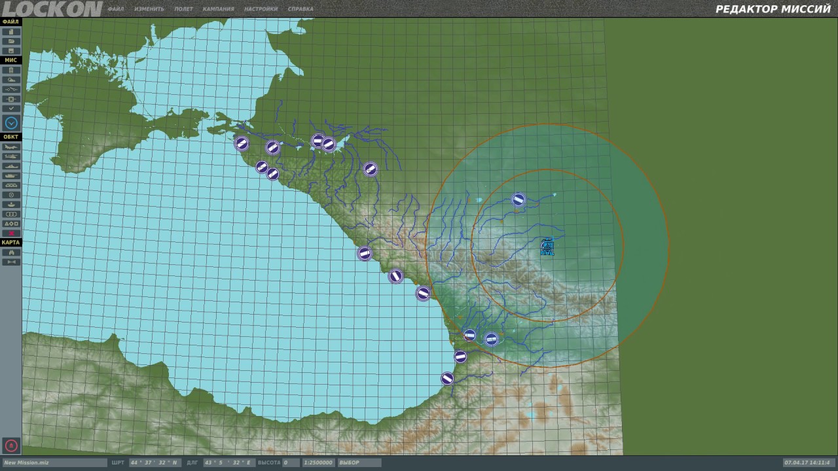838x471 pixels.
Task: Open the ПОЛЕТ menu
Action: click(183, 9)
